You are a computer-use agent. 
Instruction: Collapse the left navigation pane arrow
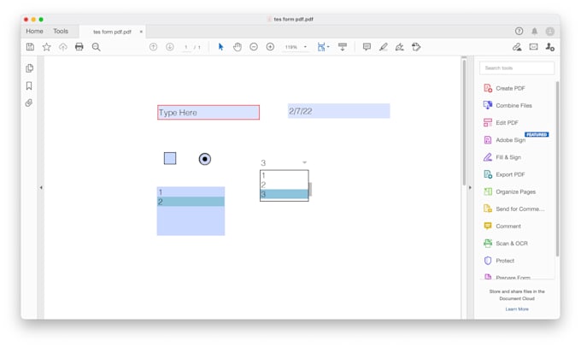coord(41,187)
